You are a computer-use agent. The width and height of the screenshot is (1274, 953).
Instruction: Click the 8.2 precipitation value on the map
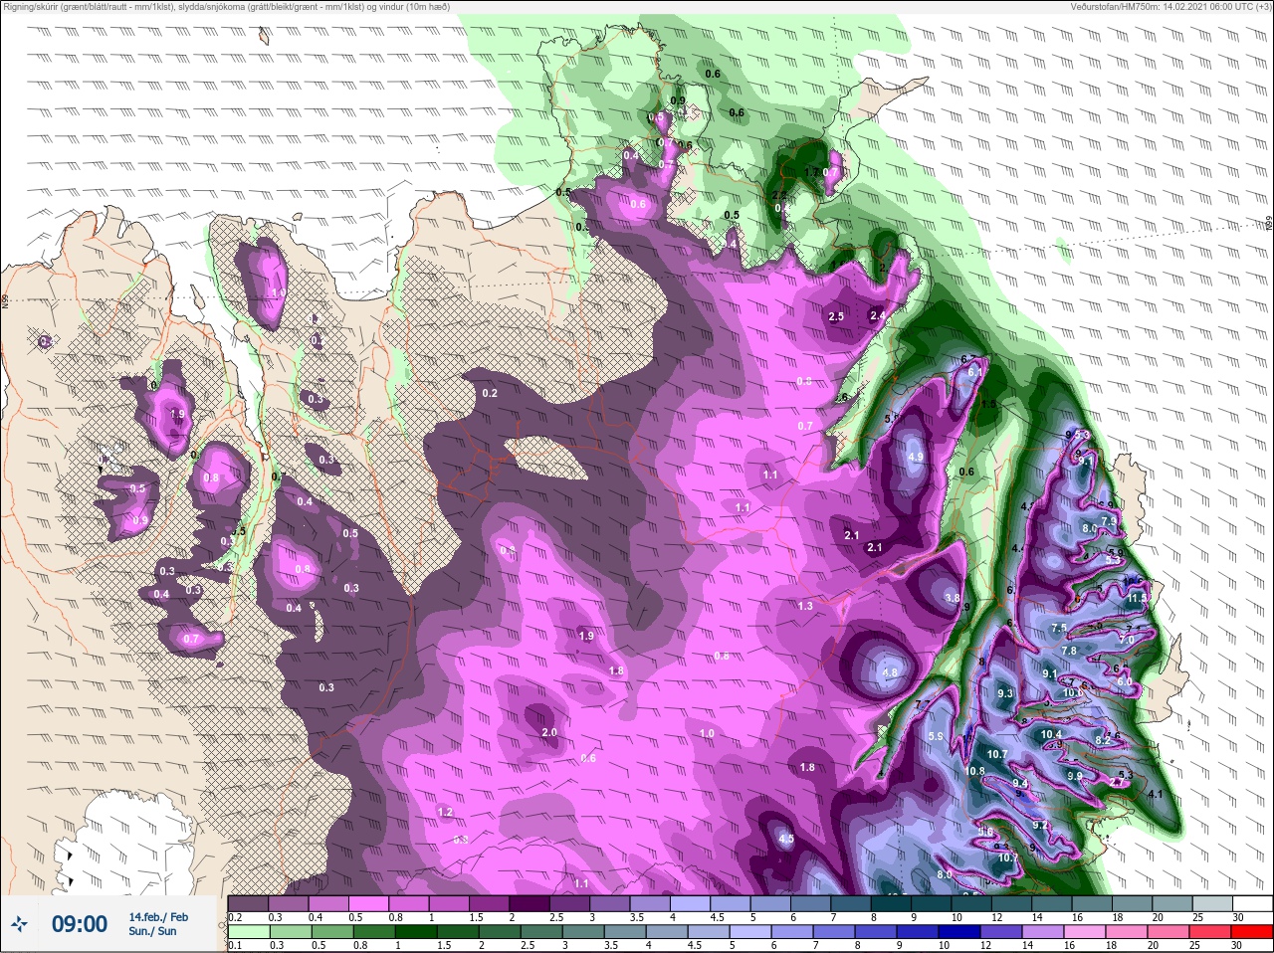point(1103,740)
